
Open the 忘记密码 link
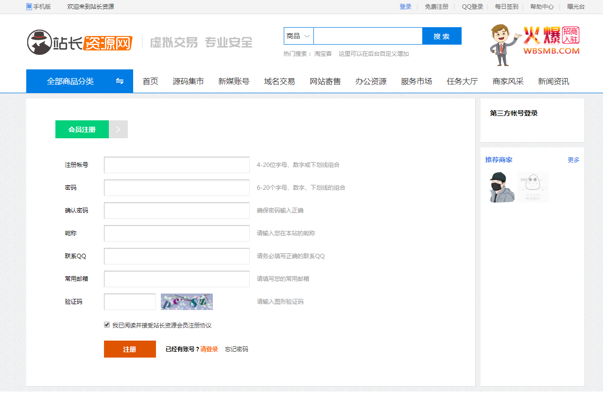pos(236,349)
